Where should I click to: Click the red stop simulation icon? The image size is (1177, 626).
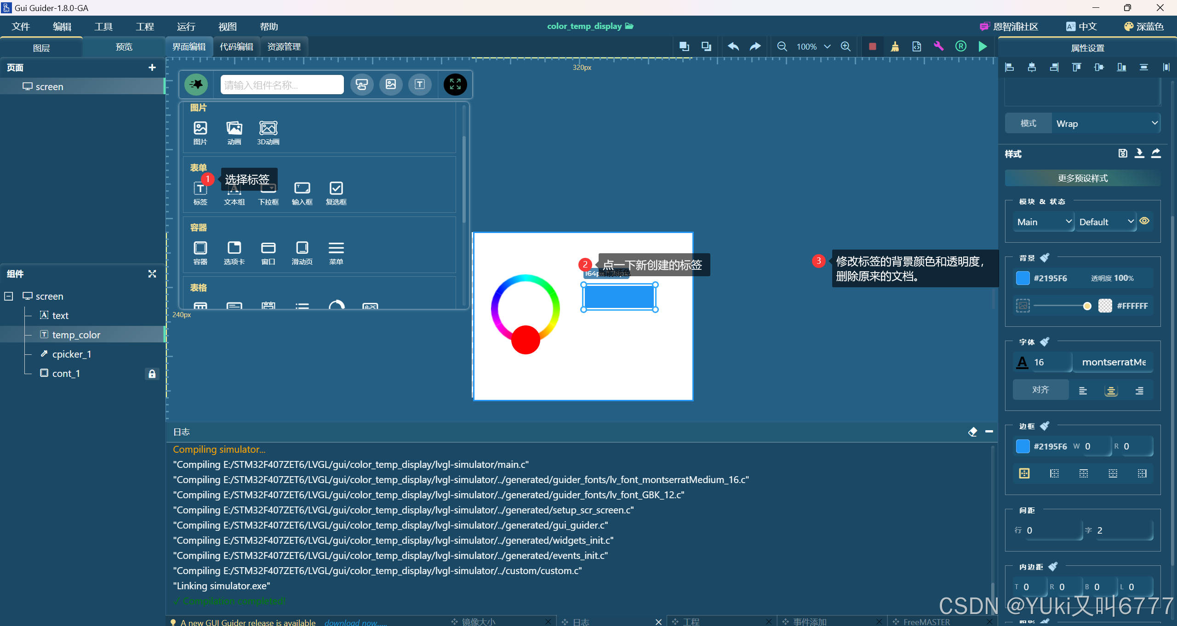(872, 46)
